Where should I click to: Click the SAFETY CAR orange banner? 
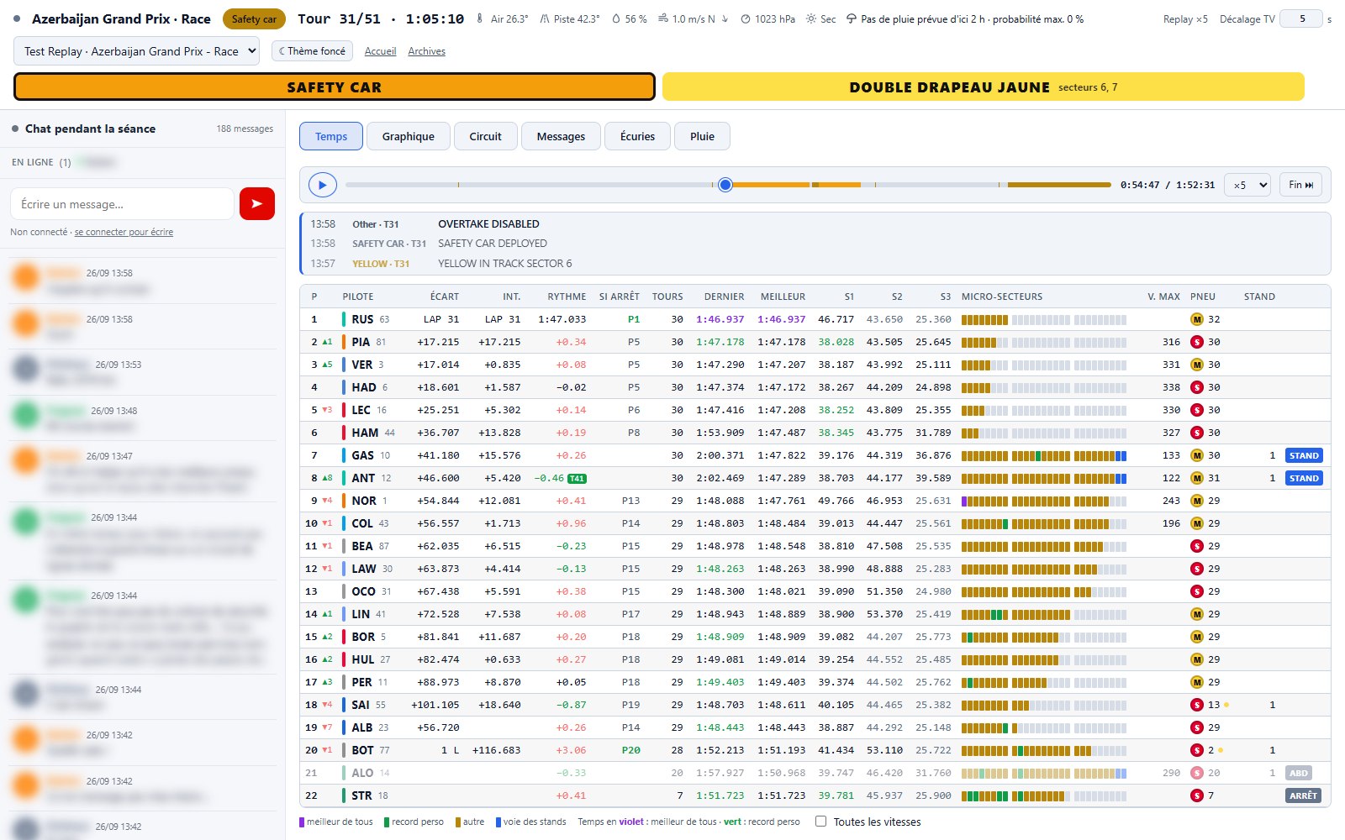[335, 87]
